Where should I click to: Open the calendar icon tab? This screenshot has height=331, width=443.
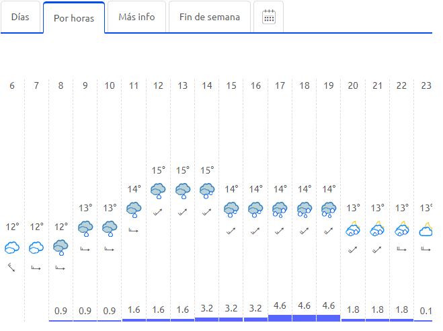pyautogui.click(x=268, y=17)
